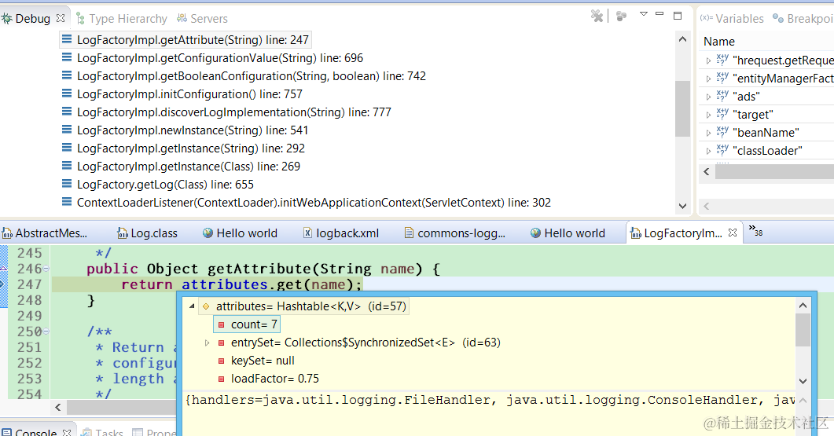This screenshot has width=834, height=436.
Task: Click the watch expression icon beside "ads"
Action: click(x=722, y=96)
